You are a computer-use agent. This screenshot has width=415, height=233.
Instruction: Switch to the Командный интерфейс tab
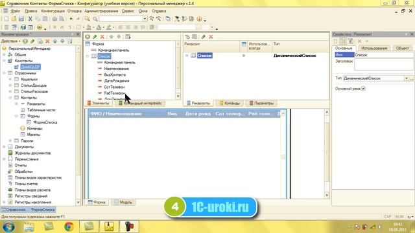[x=140, y=103]
